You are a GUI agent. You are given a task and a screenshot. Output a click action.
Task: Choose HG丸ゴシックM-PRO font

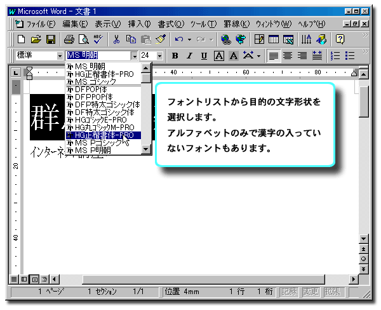(104, 128)
